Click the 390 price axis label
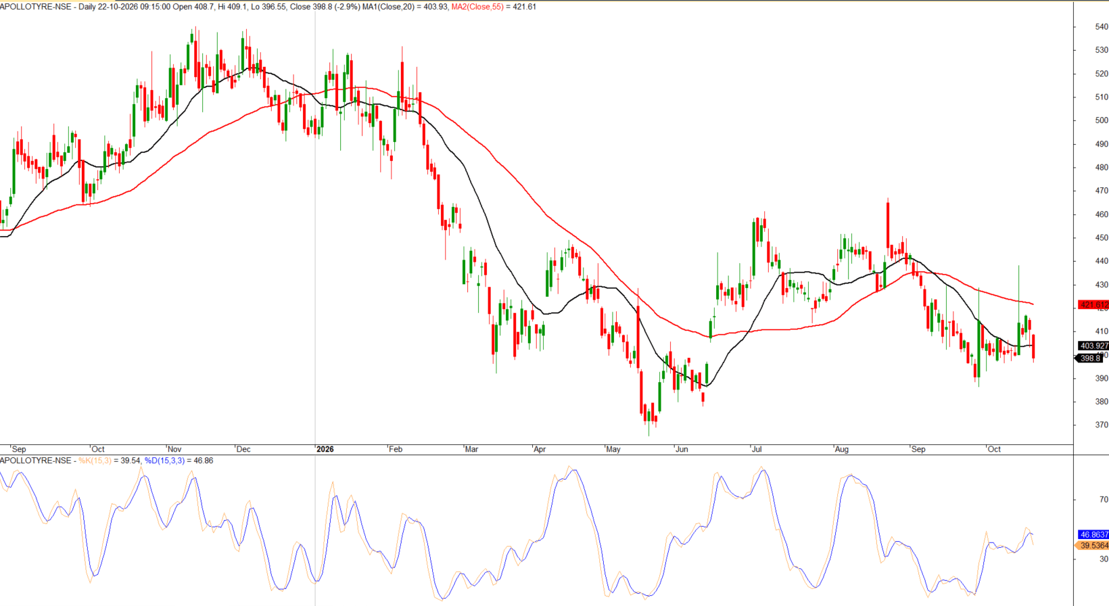This screenshot has width=1109, height=606. tap(1102, 378)
